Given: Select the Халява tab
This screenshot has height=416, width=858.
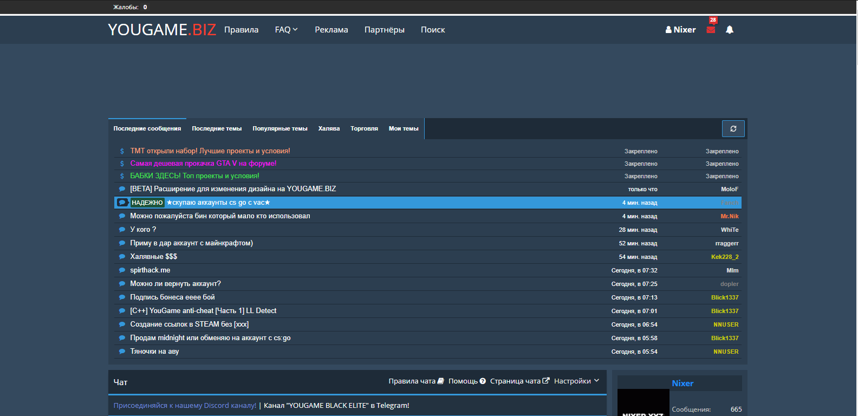Looking at the screenshot, I should (329, 129).
